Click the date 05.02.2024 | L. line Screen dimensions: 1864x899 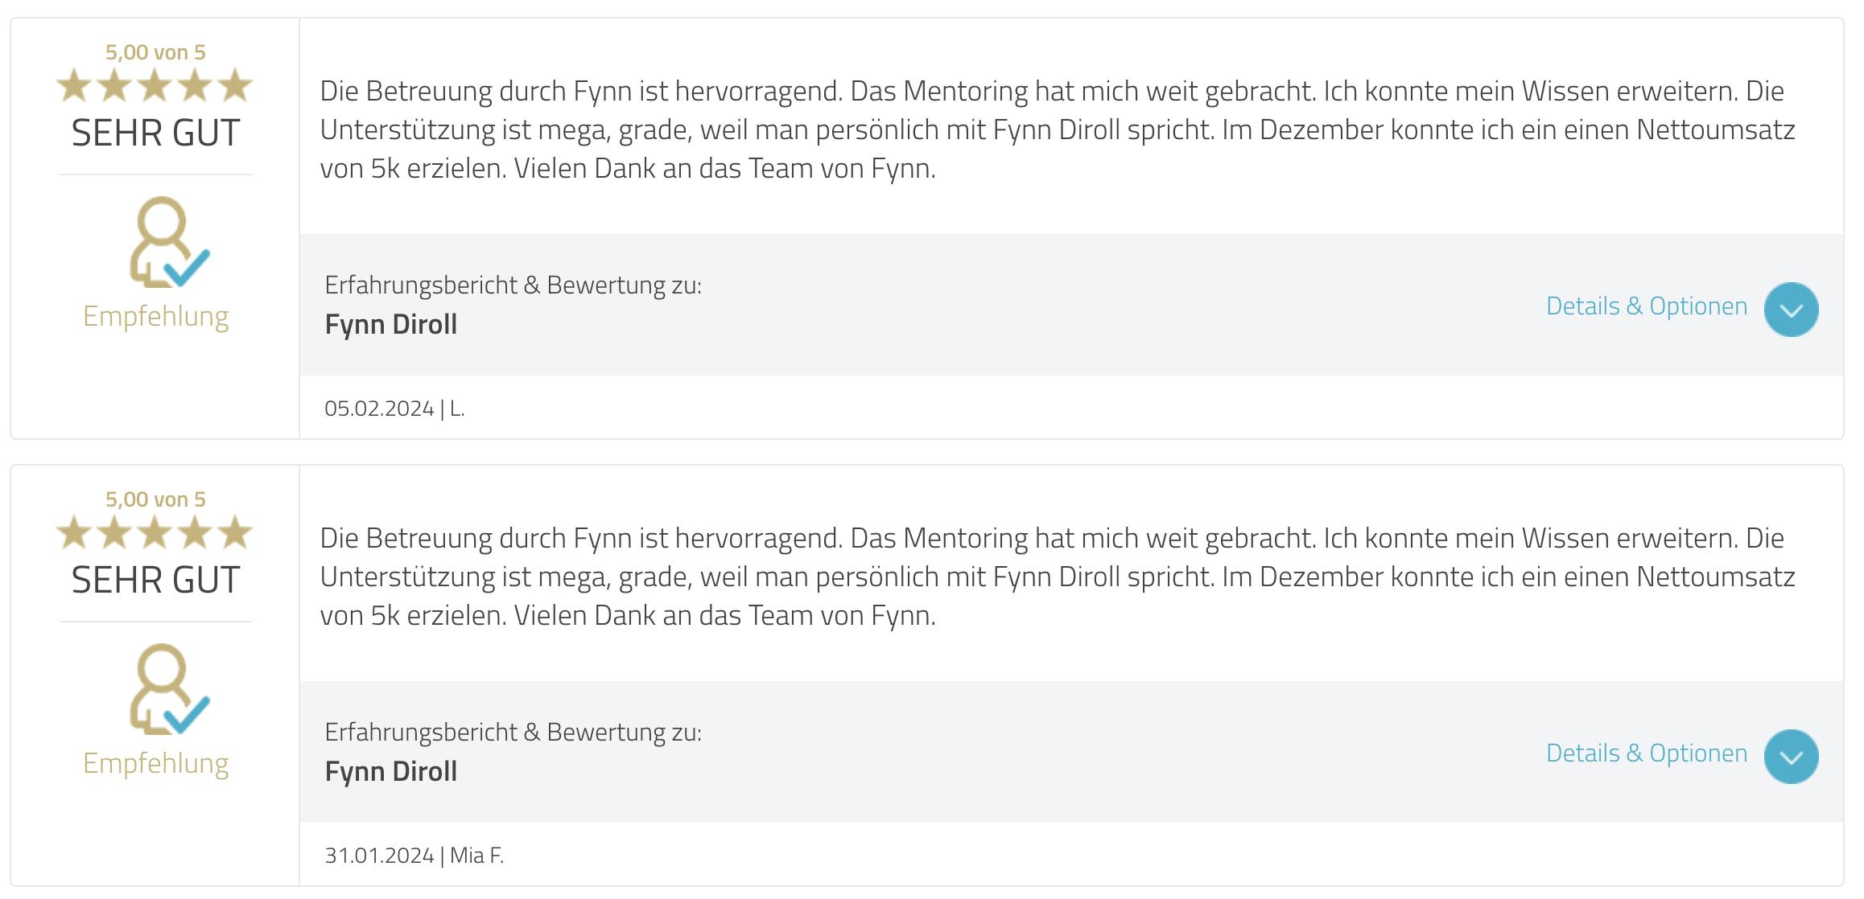[394, 408]
